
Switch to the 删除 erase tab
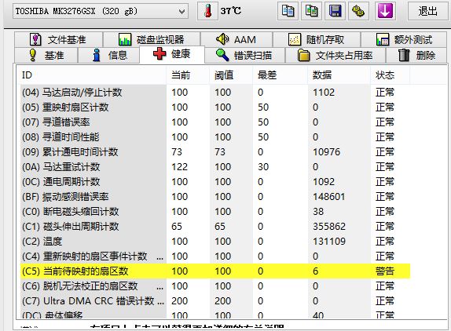[x=416, y=55]
